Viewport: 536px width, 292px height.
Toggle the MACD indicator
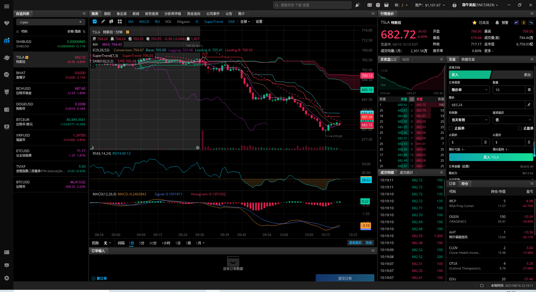(144, 21)
